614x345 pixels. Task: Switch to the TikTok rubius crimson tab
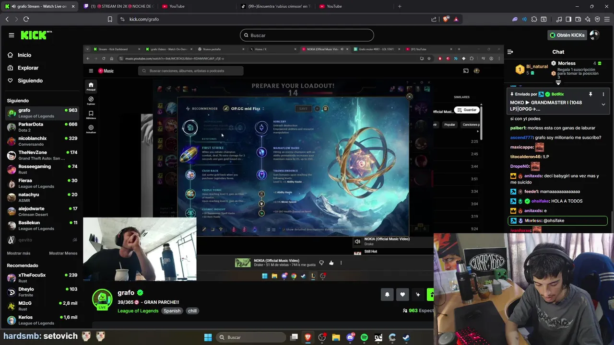276,6
